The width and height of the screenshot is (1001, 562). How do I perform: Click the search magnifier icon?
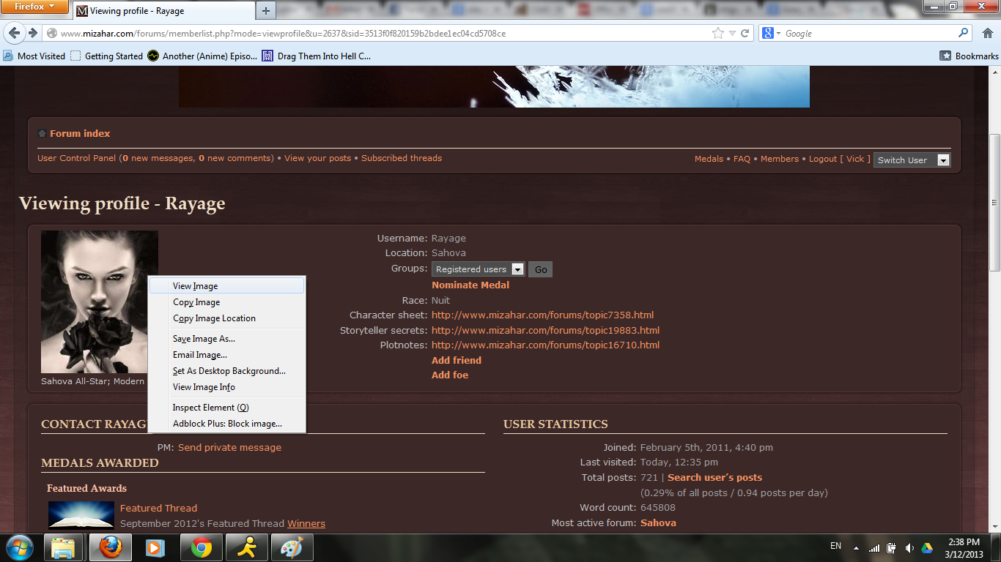pyautogui.click(x=964, y=33)
